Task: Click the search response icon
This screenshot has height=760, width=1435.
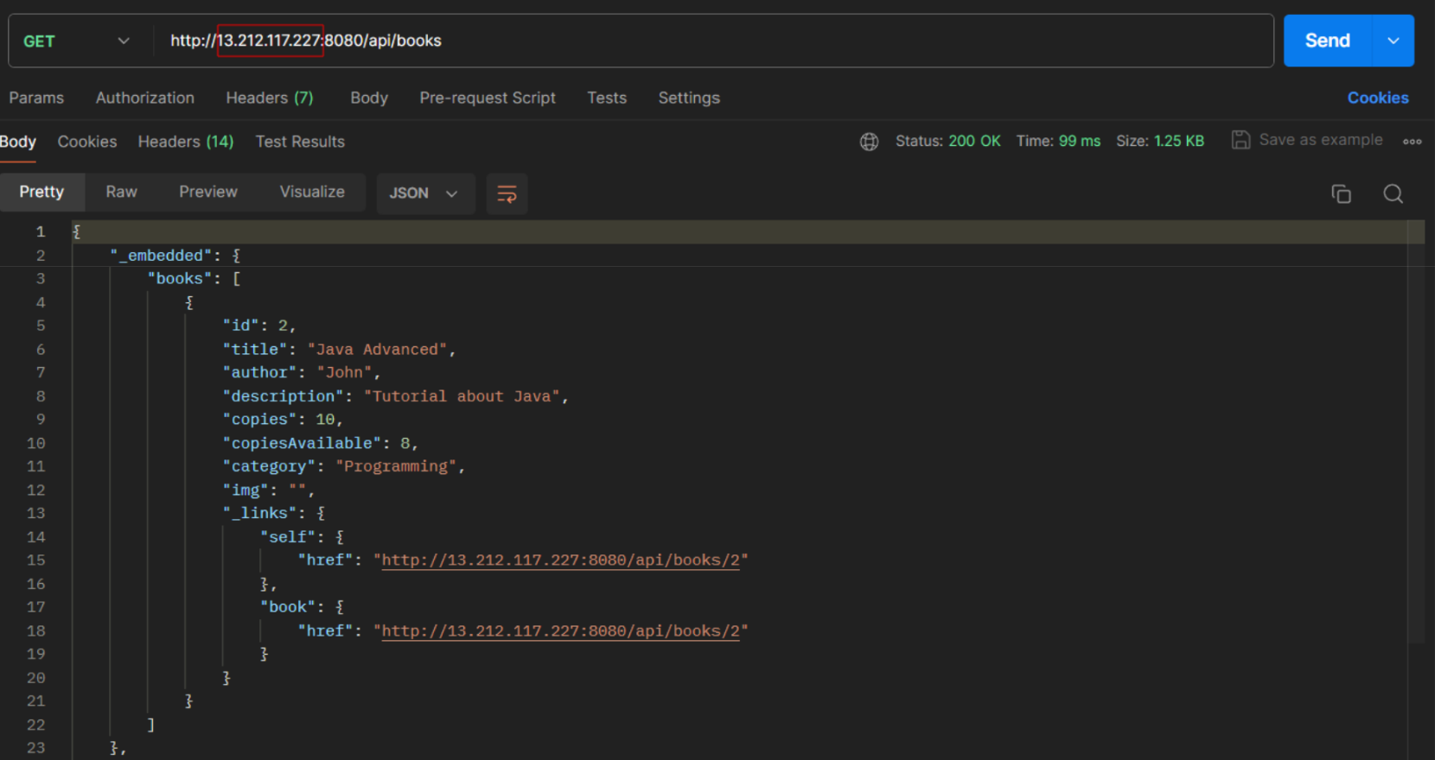Action: point(1393,193)
